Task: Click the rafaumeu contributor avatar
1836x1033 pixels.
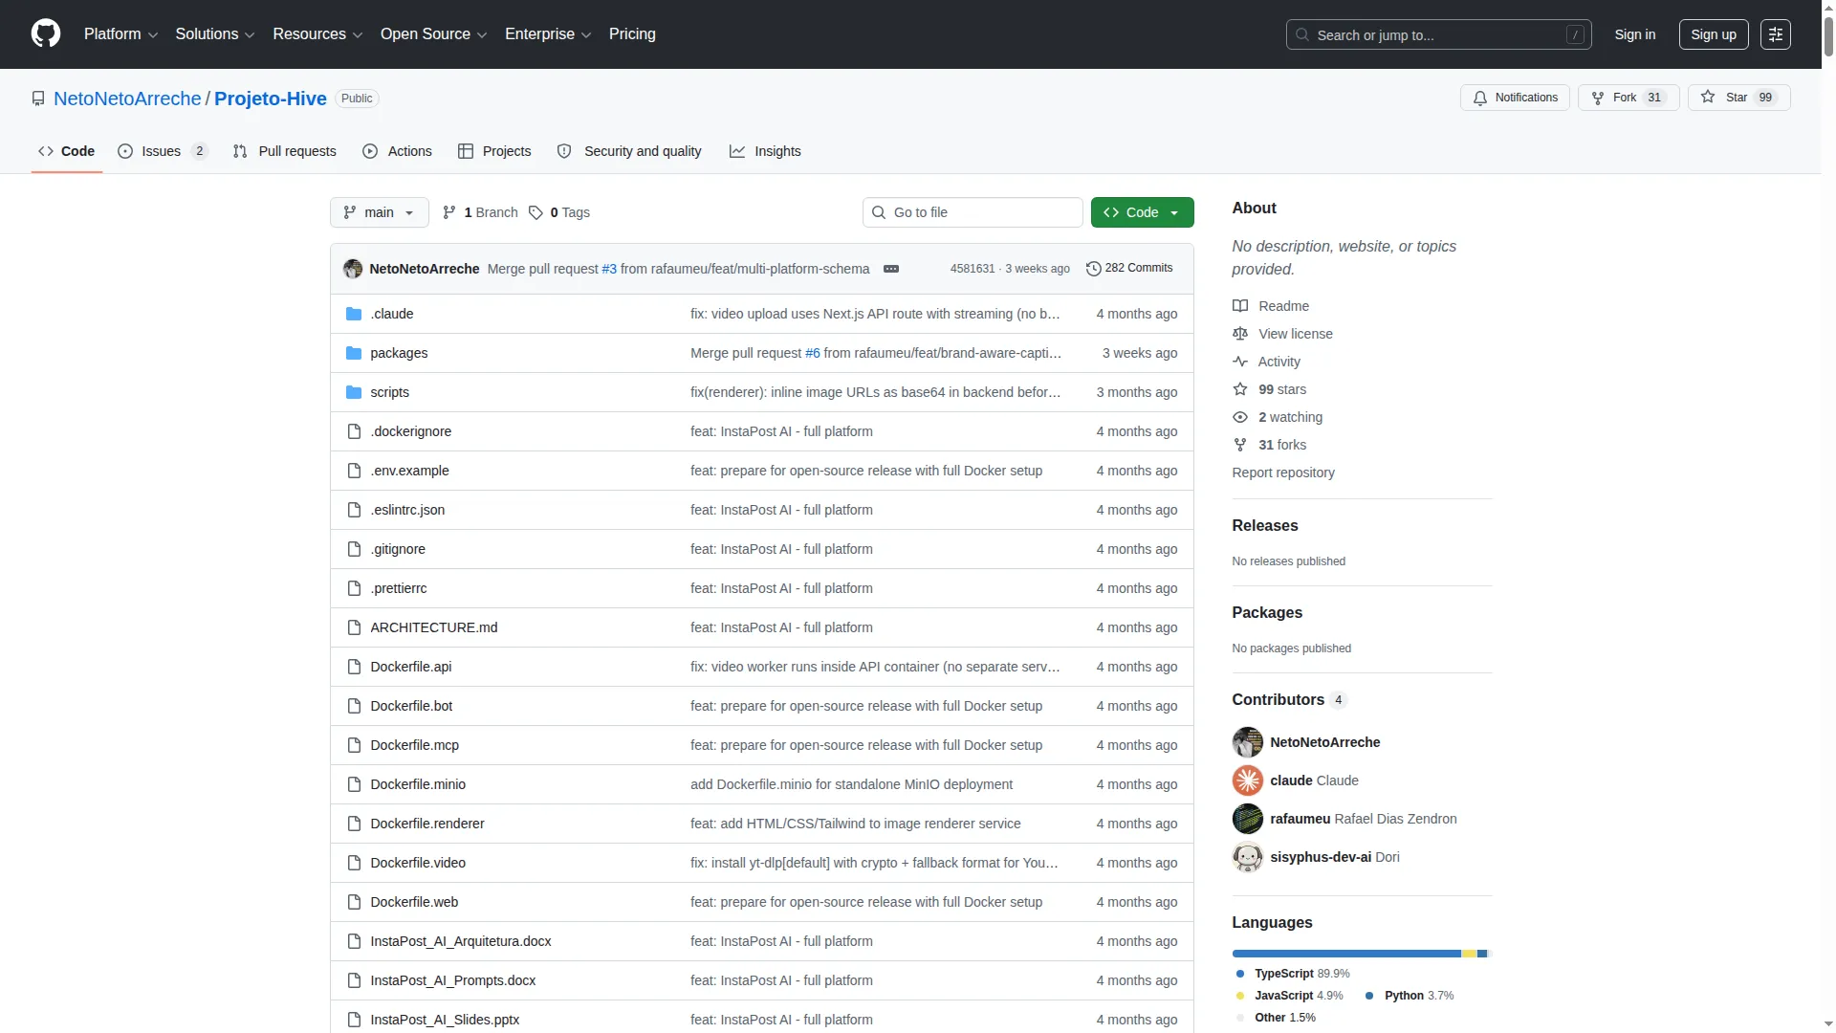Action: coord(1247,819)
